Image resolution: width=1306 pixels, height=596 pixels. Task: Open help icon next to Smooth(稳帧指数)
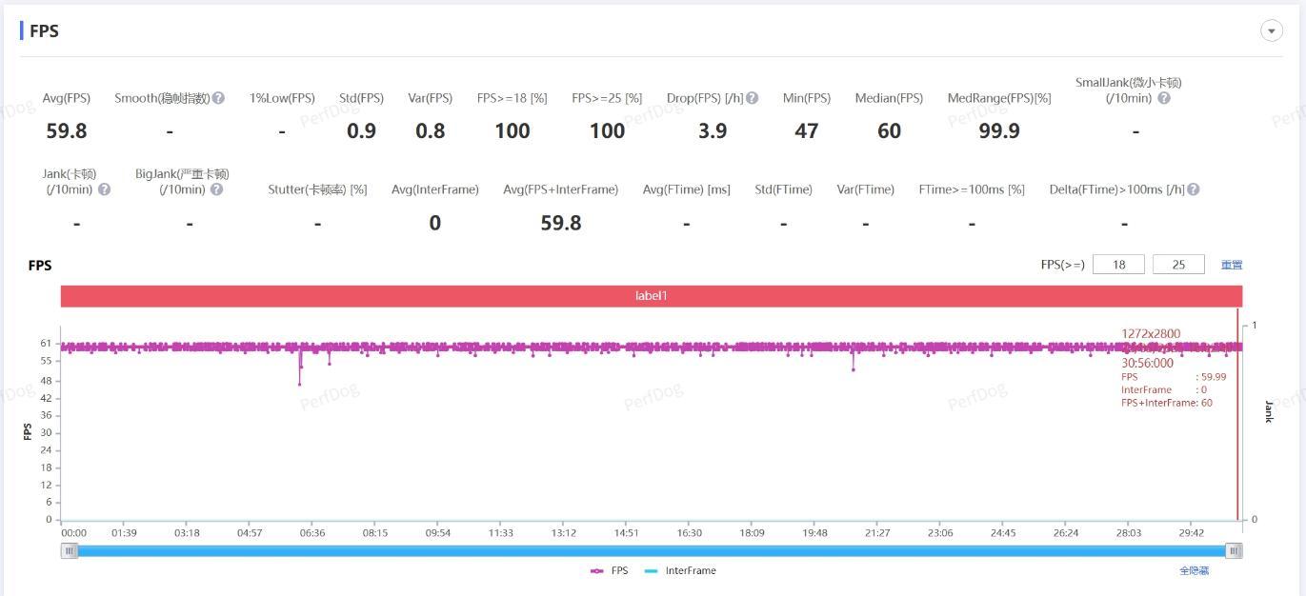tap(218, 98)
